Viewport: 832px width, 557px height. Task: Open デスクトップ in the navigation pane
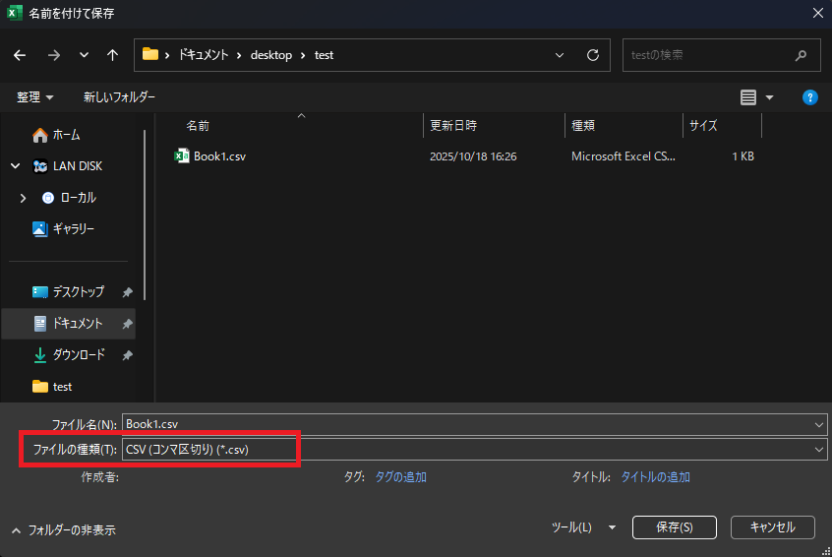[x=79, y=292]
